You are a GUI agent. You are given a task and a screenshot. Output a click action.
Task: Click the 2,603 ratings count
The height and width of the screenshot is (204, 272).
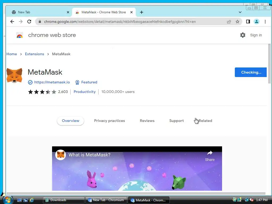(63, 92)
